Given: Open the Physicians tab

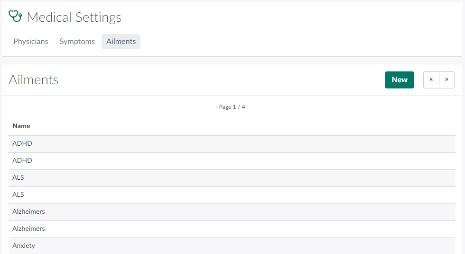Looking at the screenshot, I should click(x=31, y=42).
